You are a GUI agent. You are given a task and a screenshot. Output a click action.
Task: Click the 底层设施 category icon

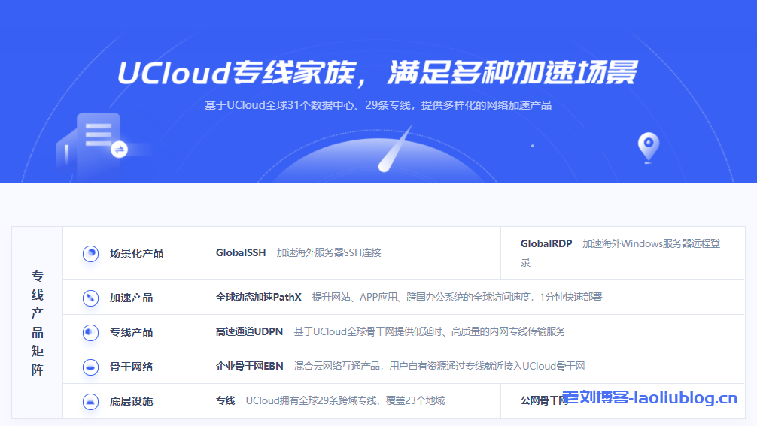pos(90,401)
